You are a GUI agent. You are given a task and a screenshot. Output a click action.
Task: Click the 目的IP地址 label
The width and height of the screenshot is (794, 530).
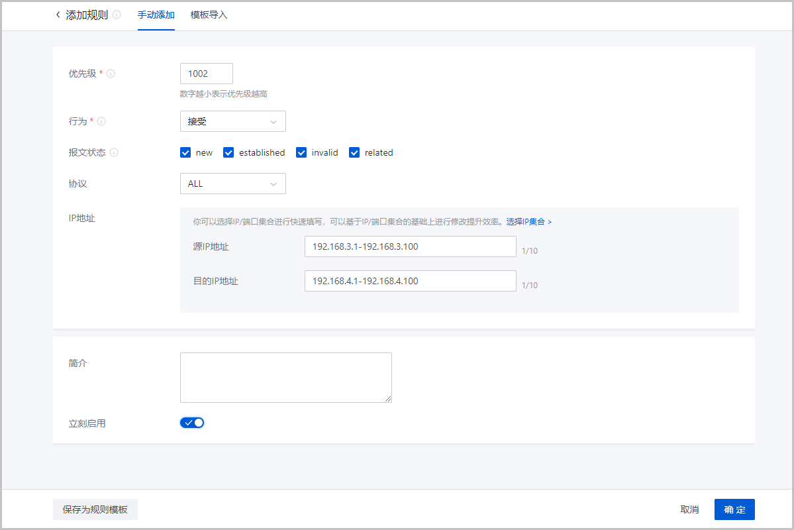tap(215, 281)
